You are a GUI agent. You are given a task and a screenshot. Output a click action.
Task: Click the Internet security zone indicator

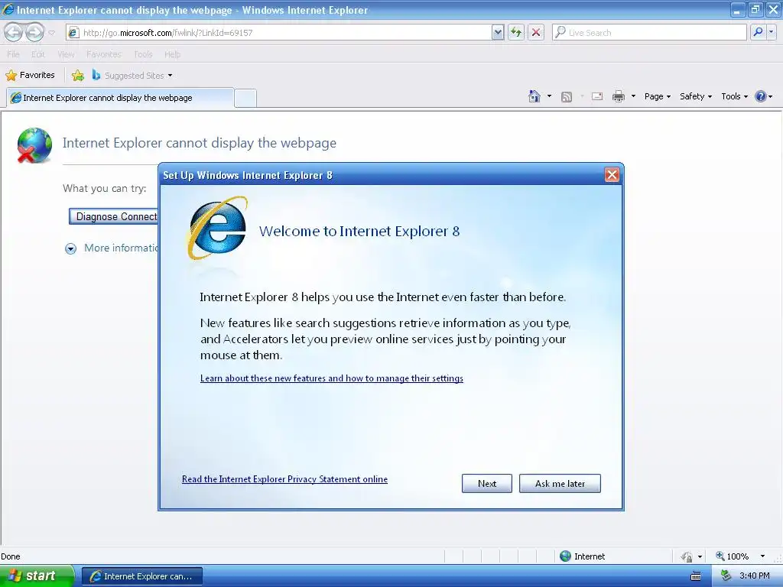[x=582, y=556]
